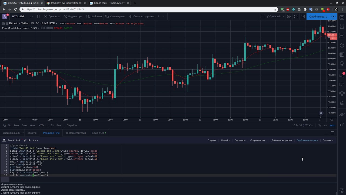Switch to Тестер стратегий tab

pos(76,133)
